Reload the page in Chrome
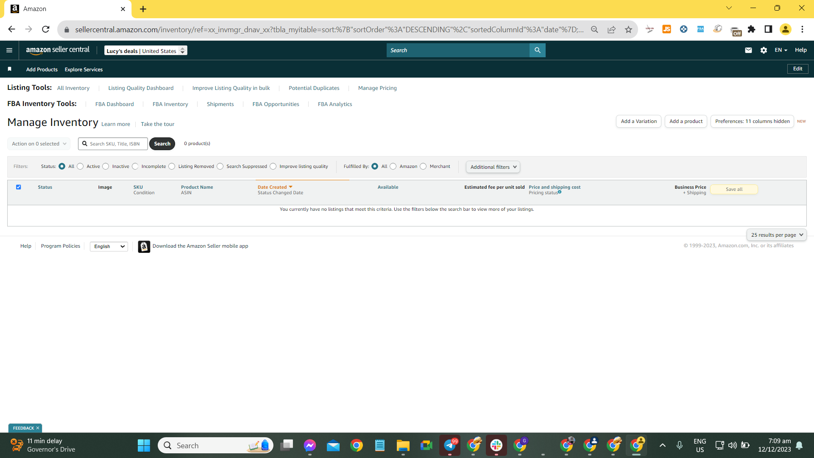Viewport: 814px width, 458px height. coord(46,29)
